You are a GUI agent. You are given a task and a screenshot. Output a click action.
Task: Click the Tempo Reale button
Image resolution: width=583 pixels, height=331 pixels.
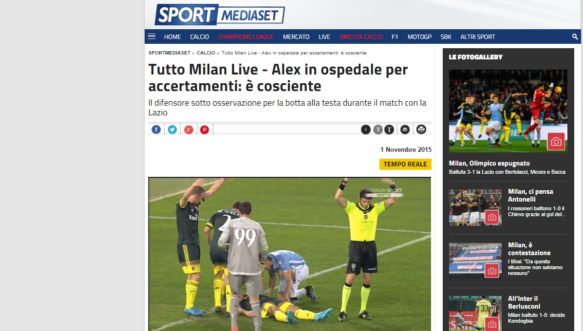(x=405, y=164)
